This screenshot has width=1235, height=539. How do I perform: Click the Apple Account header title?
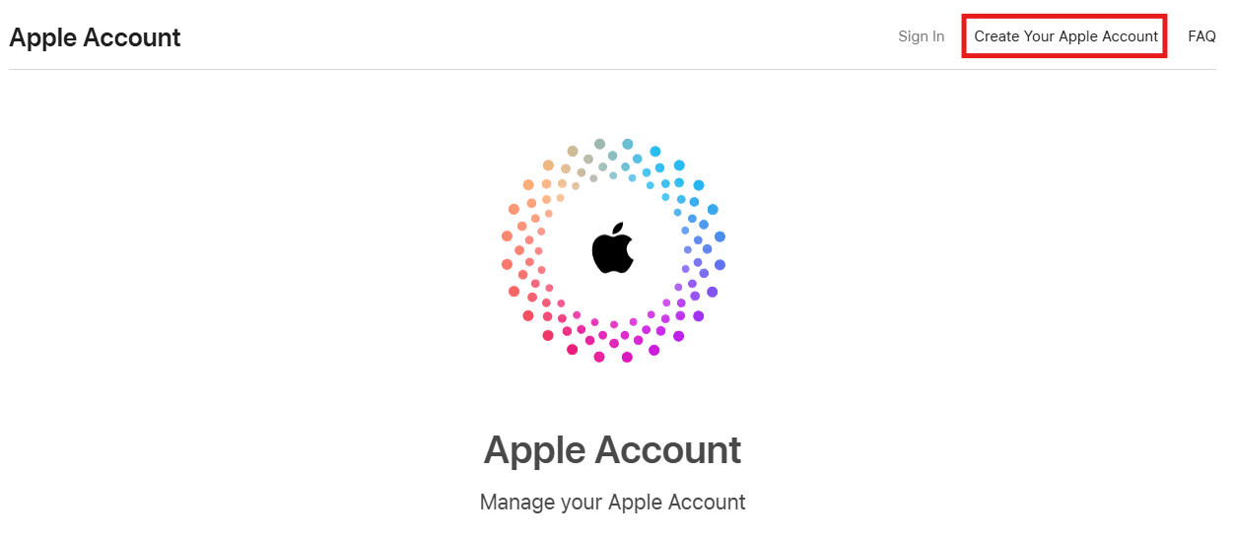95,38
